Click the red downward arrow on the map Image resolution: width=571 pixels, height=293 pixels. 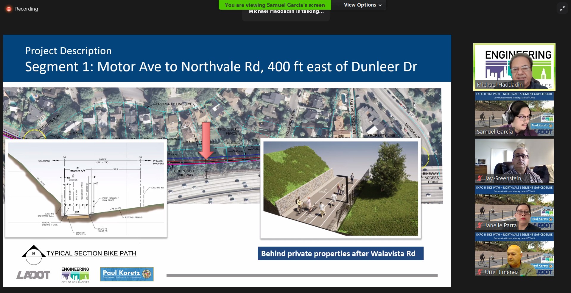coord(206,140)
